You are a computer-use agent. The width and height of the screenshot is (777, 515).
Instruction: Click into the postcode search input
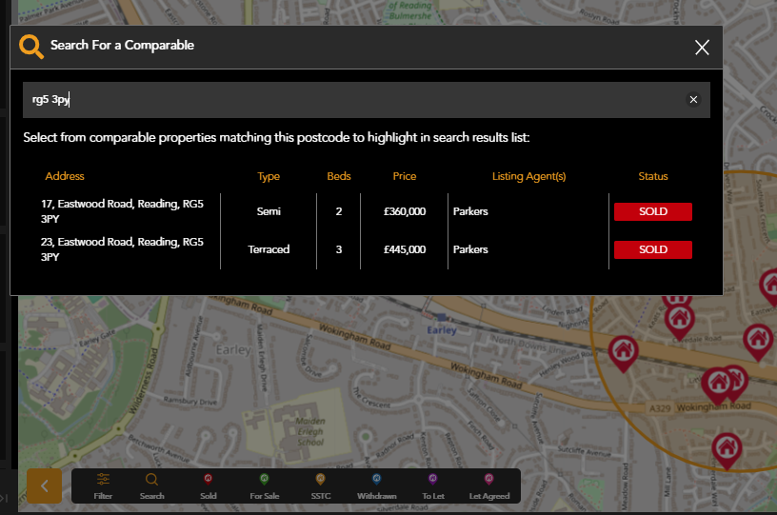pyautogui.click(x=352, y=100)
